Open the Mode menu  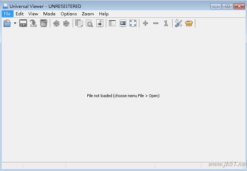point(49,14)
